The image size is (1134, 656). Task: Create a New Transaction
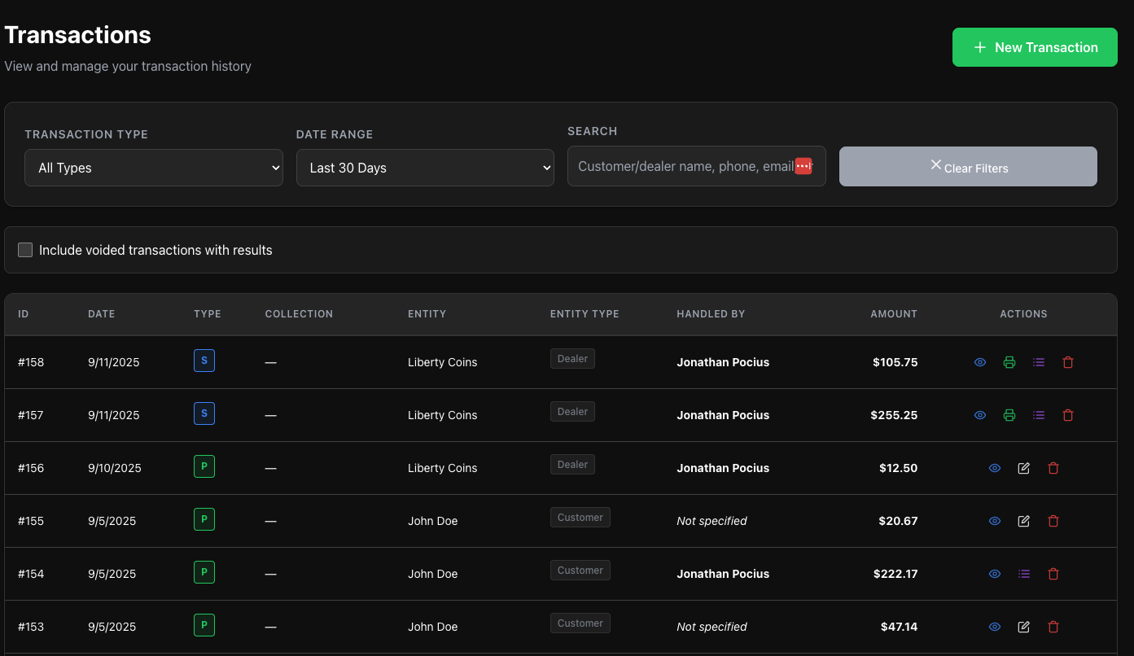click(x=1035, y=47)
